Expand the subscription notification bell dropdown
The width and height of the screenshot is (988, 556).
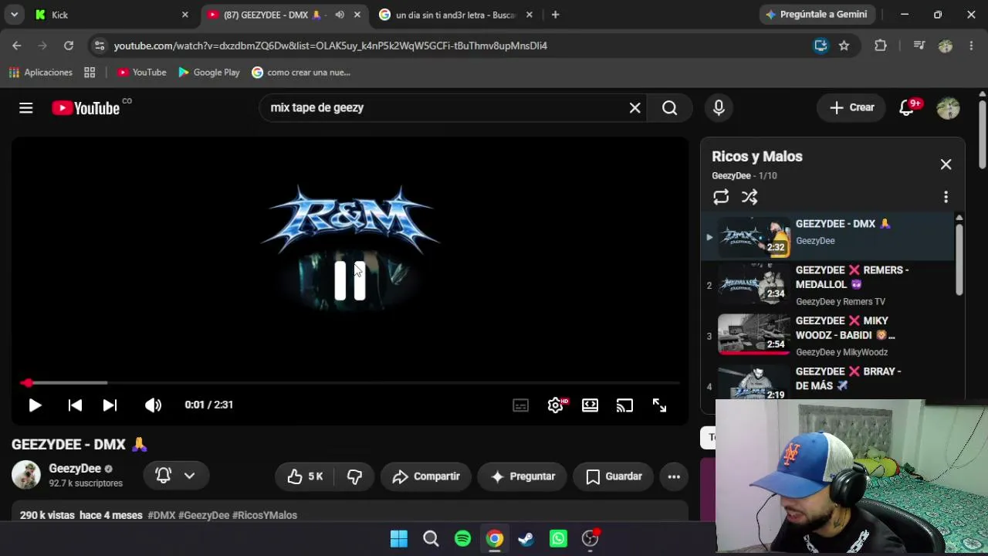pos(175,476)
